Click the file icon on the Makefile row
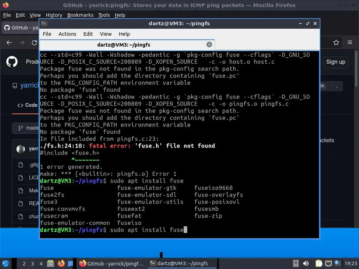The width and height of the screenshot is (359, 269). (x=21, y=191)
